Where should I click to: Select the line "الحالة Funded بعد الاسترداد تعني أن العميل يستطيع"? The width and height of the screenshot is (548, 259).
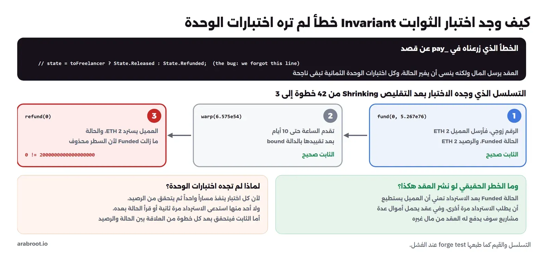coord(450,198)
